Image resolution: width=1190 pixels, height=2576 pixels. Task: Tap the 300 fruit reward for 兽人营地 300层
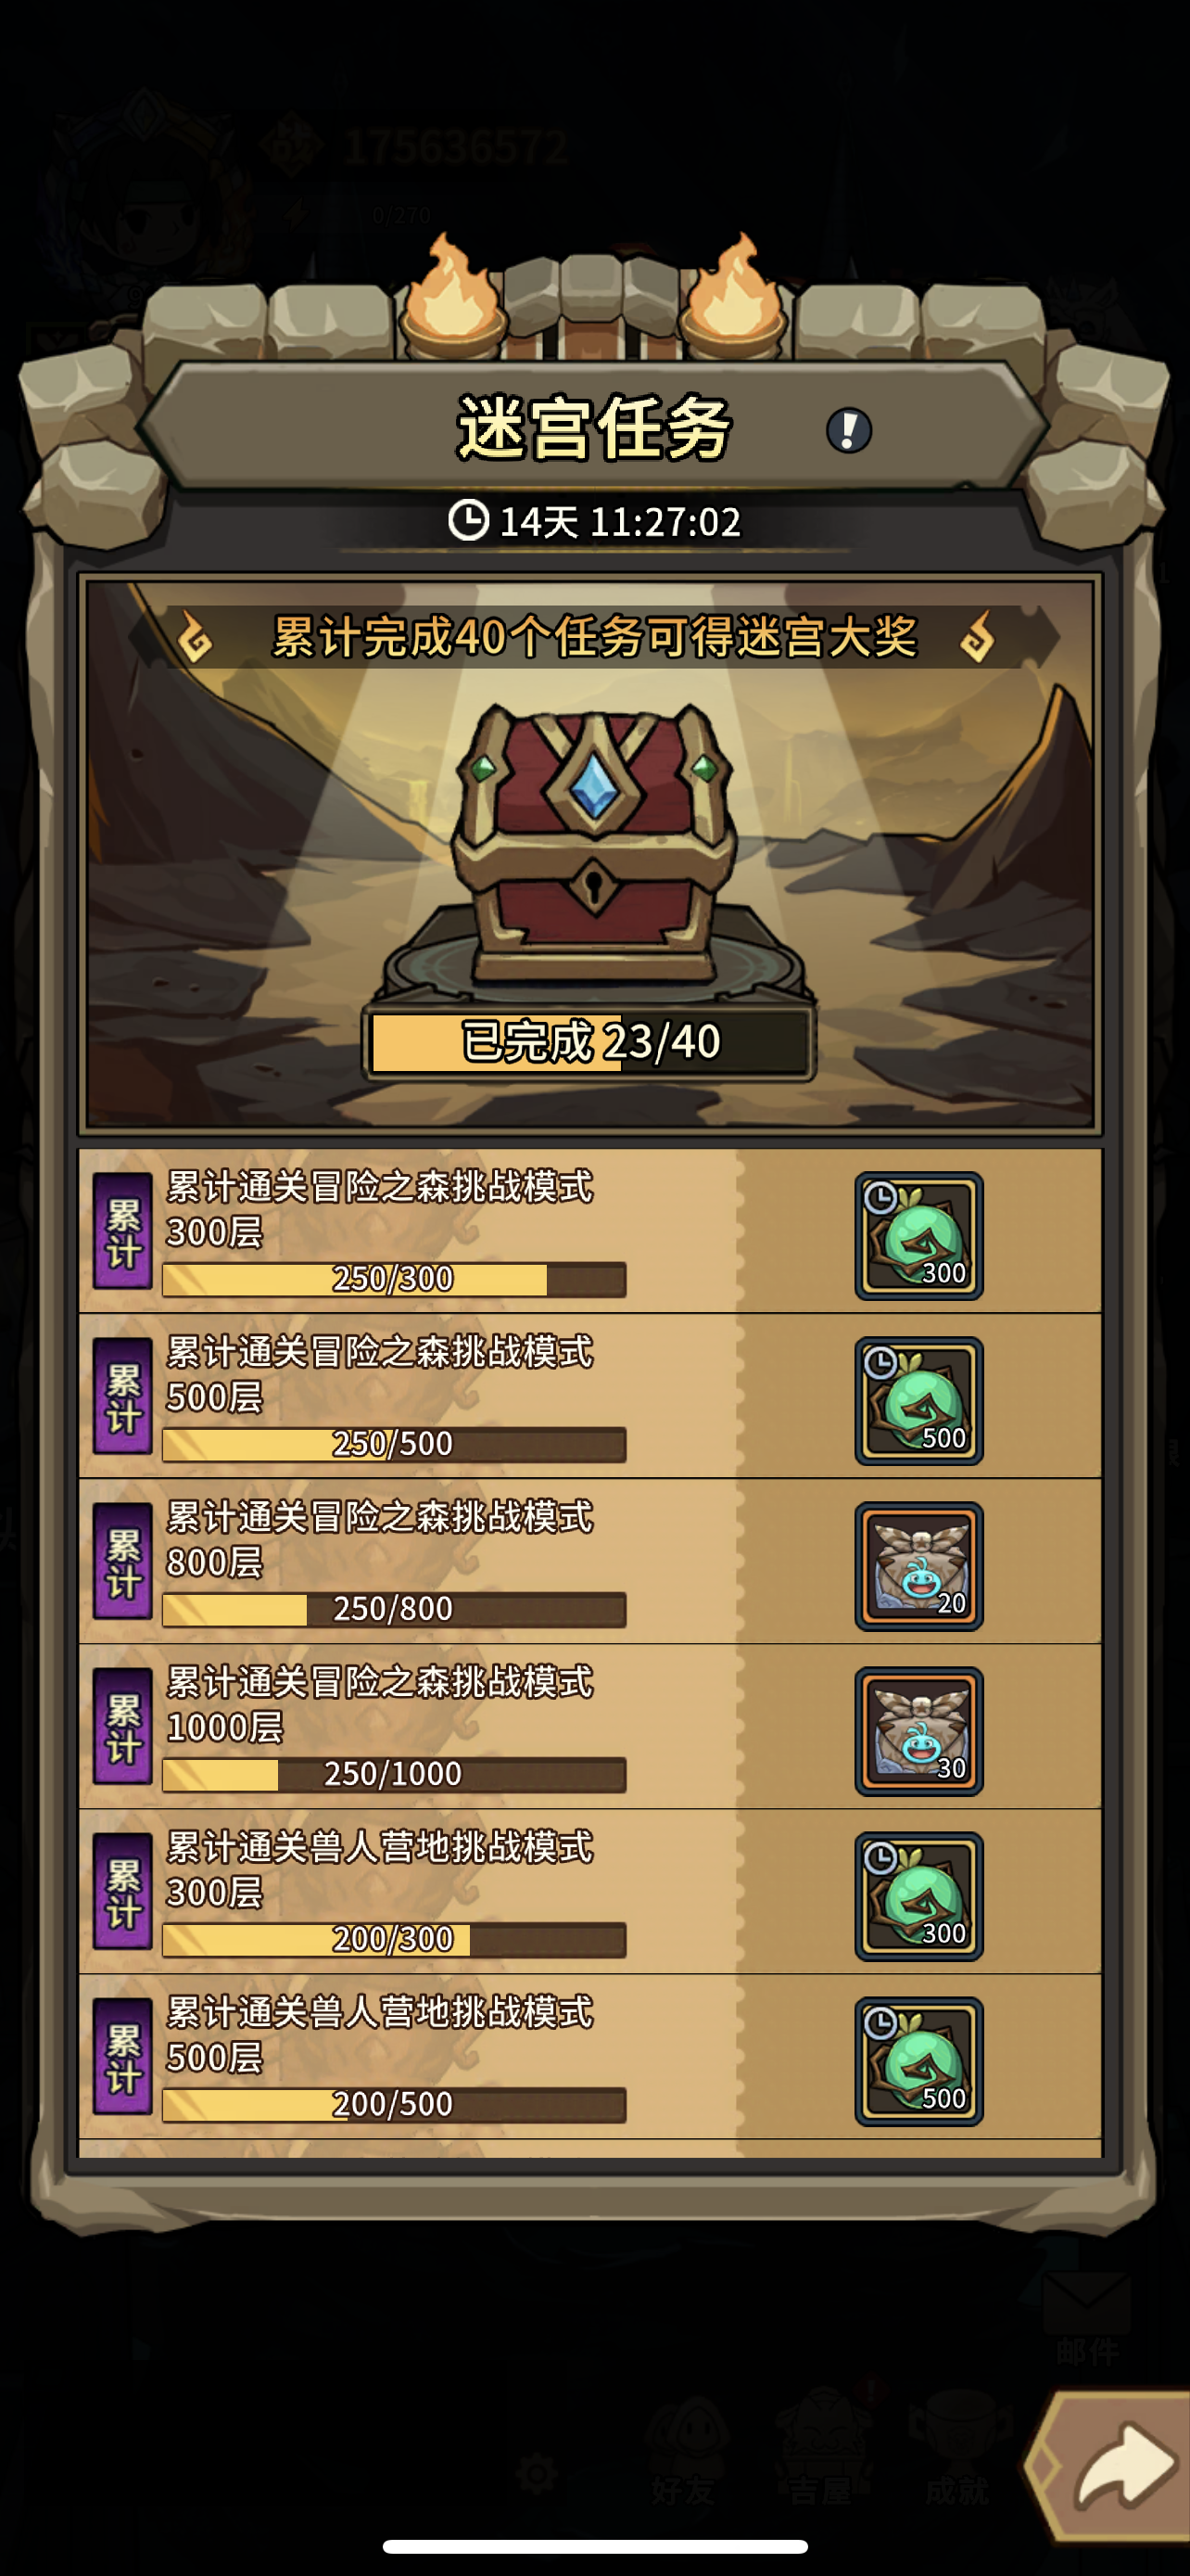pyautogui.click(x=918, y=1896)
